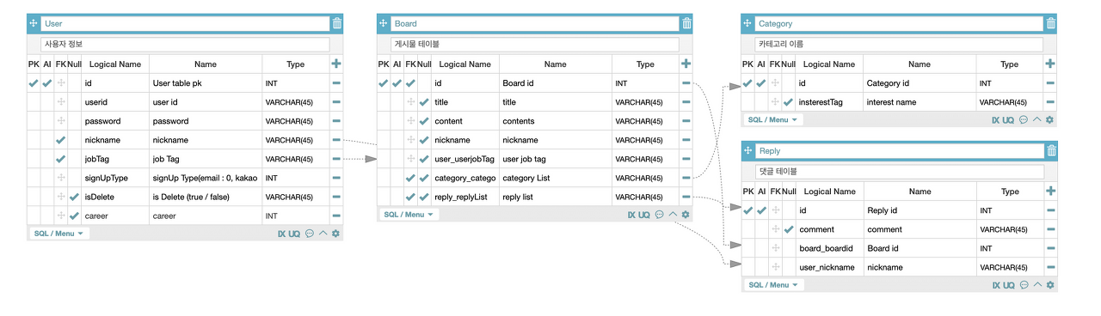Toggle Null check on User isDelete row
Screen dimensions: 1101x316
point(74,197)
